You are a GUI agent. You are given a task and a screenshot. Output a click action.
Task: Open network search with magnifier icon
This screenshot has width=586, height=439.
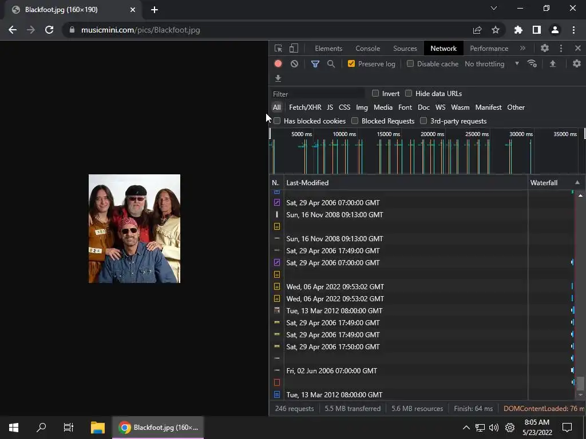coord(331,64)
